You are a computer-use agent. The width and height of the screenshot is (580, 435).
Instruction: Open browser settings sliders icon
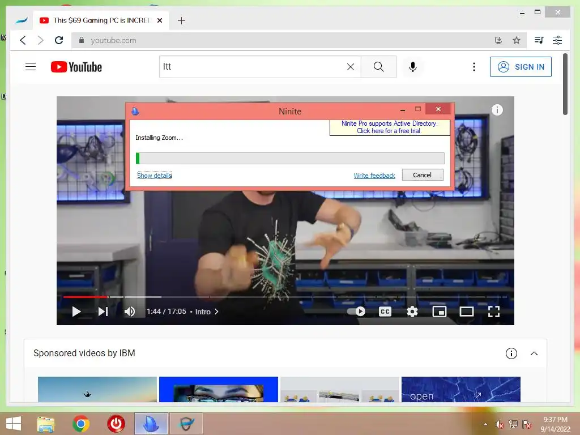(557, 40)
